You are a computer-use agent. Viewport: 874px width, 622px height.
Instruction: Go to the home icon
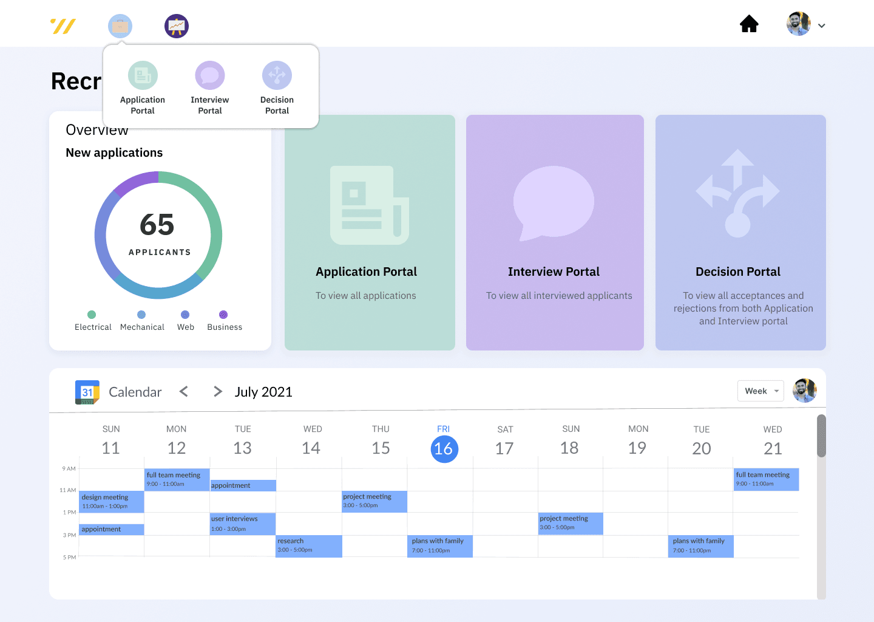tap(750, 24)
